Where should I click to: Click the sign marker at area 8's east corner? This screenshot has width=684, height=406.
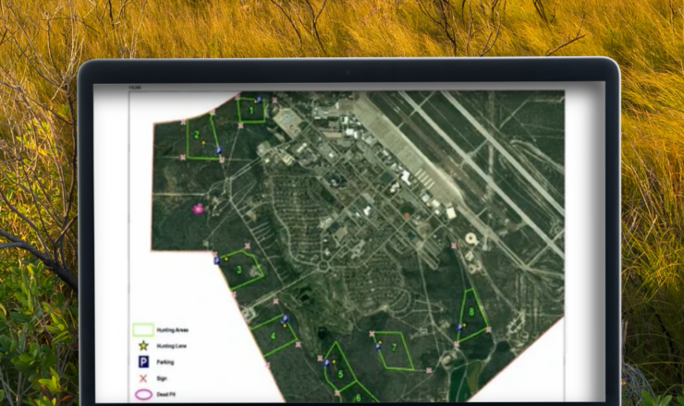pyautogui.click(x=488, y=329)
